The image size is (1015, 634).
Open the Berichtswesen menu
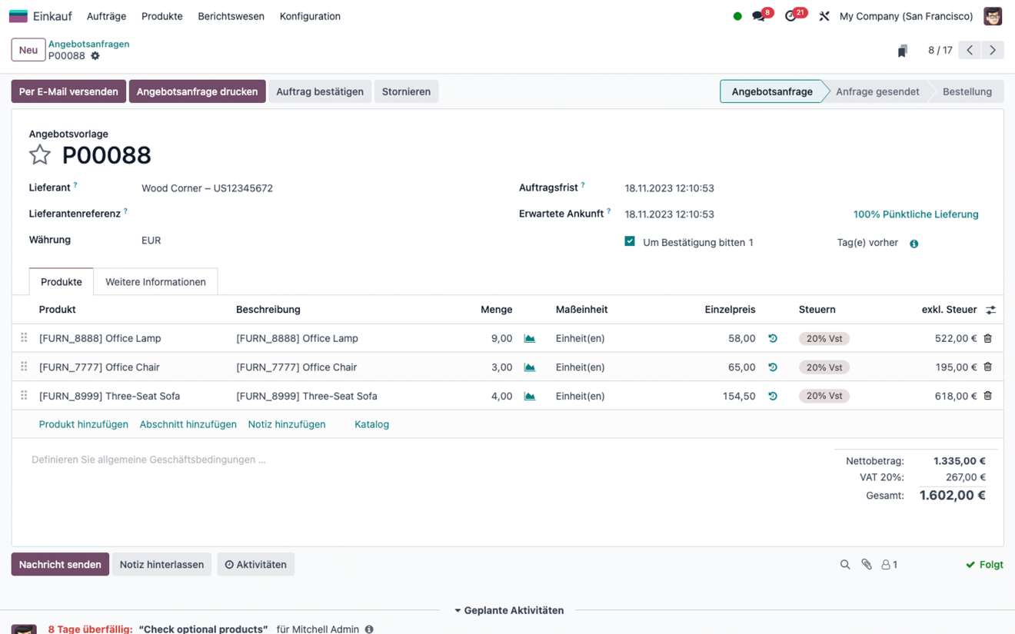pos(231,16)
